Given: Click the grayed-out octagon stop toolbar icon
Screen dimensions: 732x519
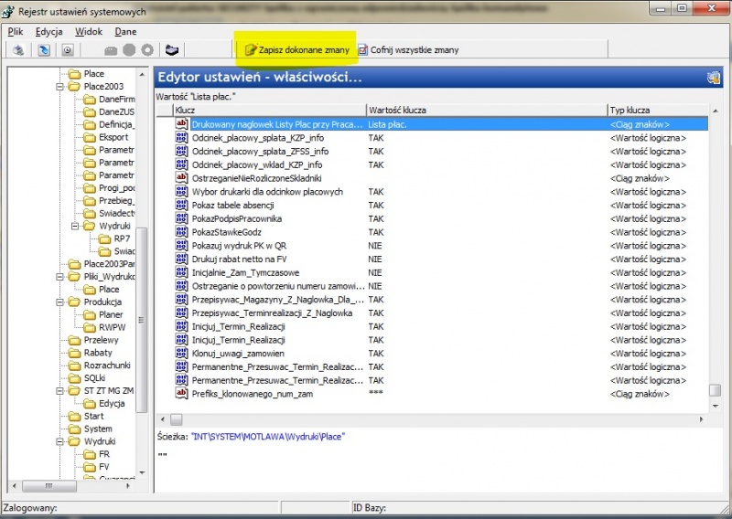Looking at the screenshot, I should point(129,50).
